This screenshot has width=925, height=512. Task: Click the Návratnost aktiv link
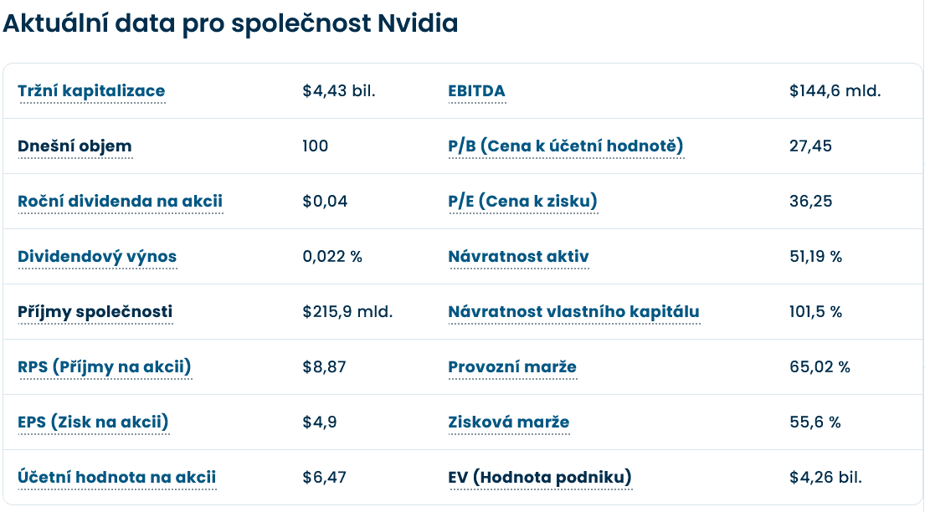(518, 257)
